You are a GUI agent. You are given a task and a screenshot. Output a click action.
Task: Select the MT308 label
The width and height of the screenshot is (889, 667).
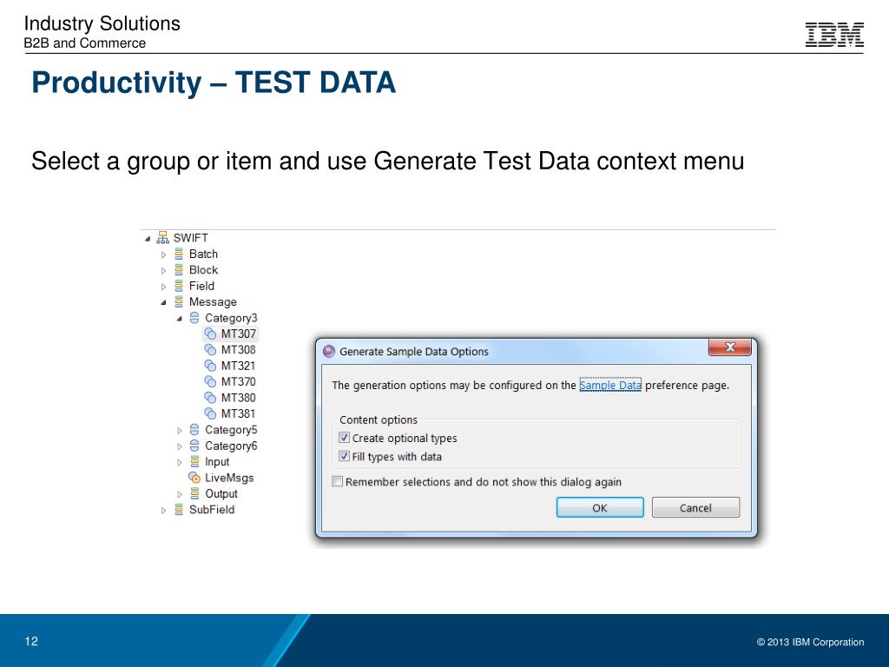point(238,349)
